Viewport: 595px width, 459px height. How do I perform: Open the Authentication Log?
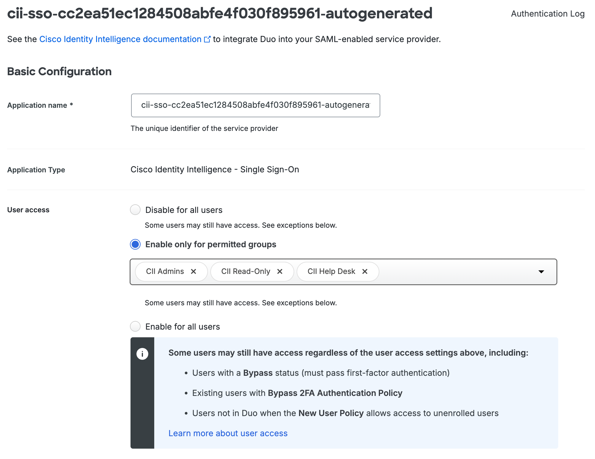coord(547,14)
